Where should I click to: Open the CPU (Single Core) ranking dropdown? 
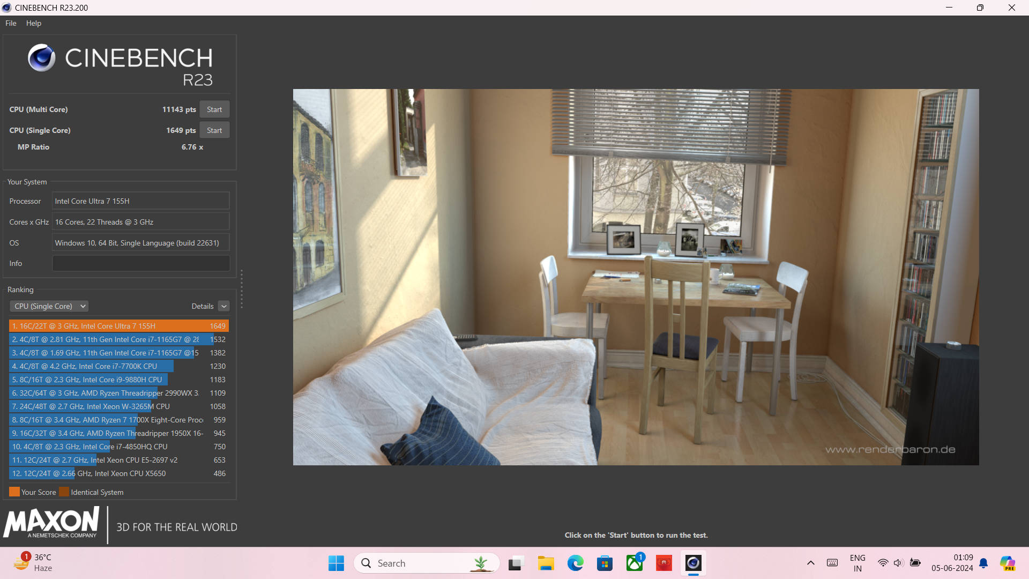pos(49,306)
